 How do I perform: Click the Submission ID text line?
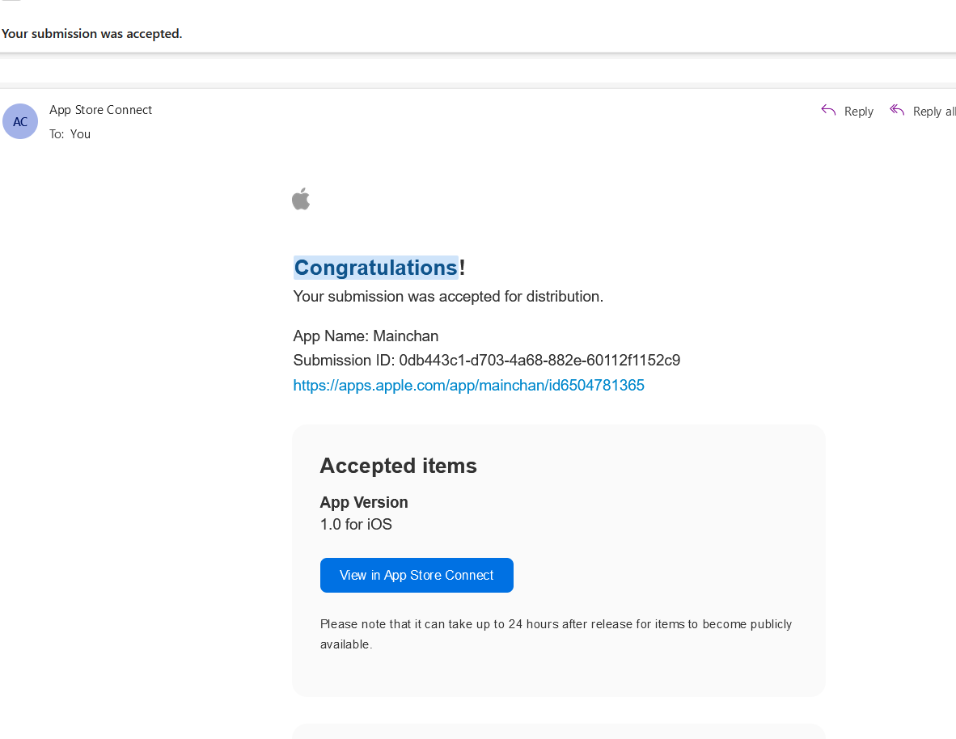click(487, 361)
